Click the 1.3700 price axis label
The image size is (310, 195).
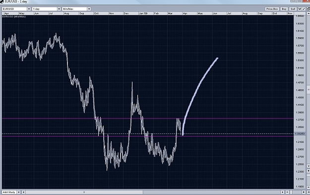click(x=300, y=120)
